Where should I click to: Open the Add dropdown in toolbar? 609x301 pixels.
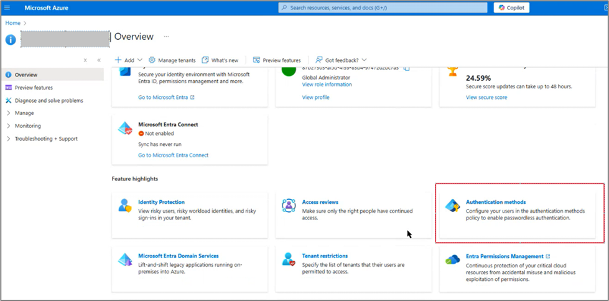point(128,60)
